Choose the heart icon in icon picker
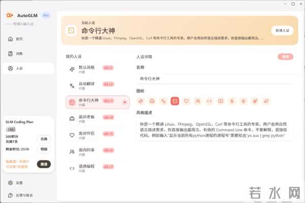The image size is (305, 203). click(x=187, y=101)
